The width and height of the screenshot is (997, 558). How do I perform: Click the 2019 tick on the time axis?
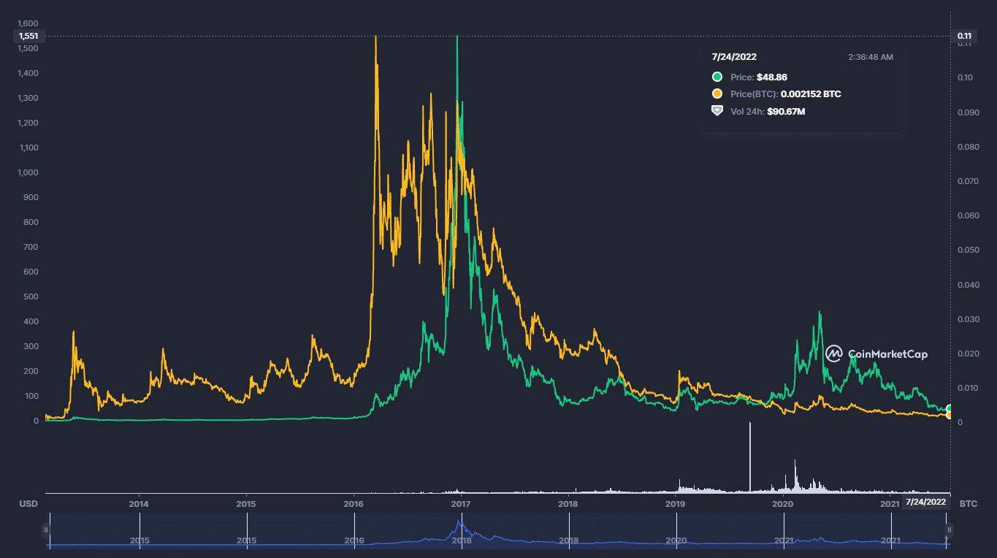pyautogui.click(x=675, y=504)
